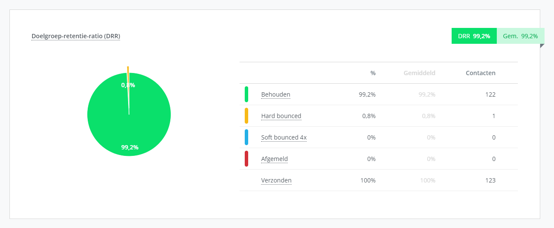The height and width of the screenshot is (228, 554).
Task: Click the small corner triangle under Gem. badge
Action: tap(542, 46)
